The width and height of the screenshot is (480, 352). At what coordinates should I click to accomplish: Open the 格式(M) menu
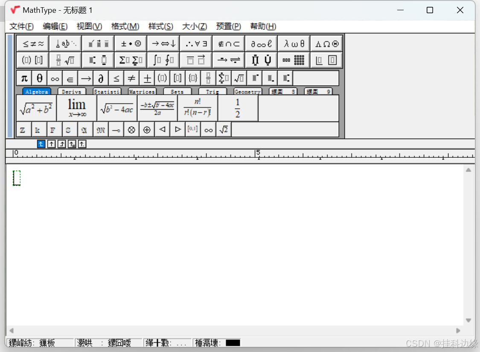125,26
